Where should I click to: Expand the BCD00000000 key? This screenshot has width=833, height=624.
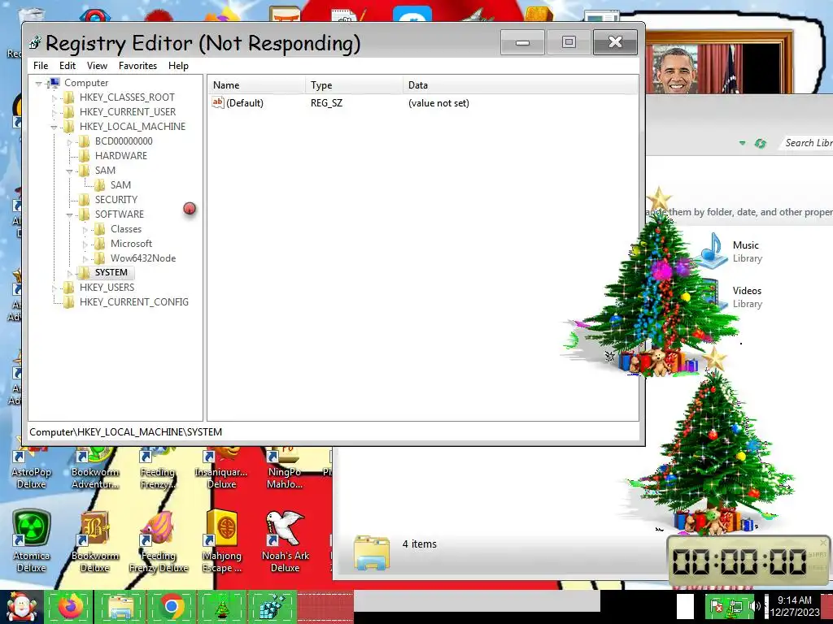(x=70, y=141)
